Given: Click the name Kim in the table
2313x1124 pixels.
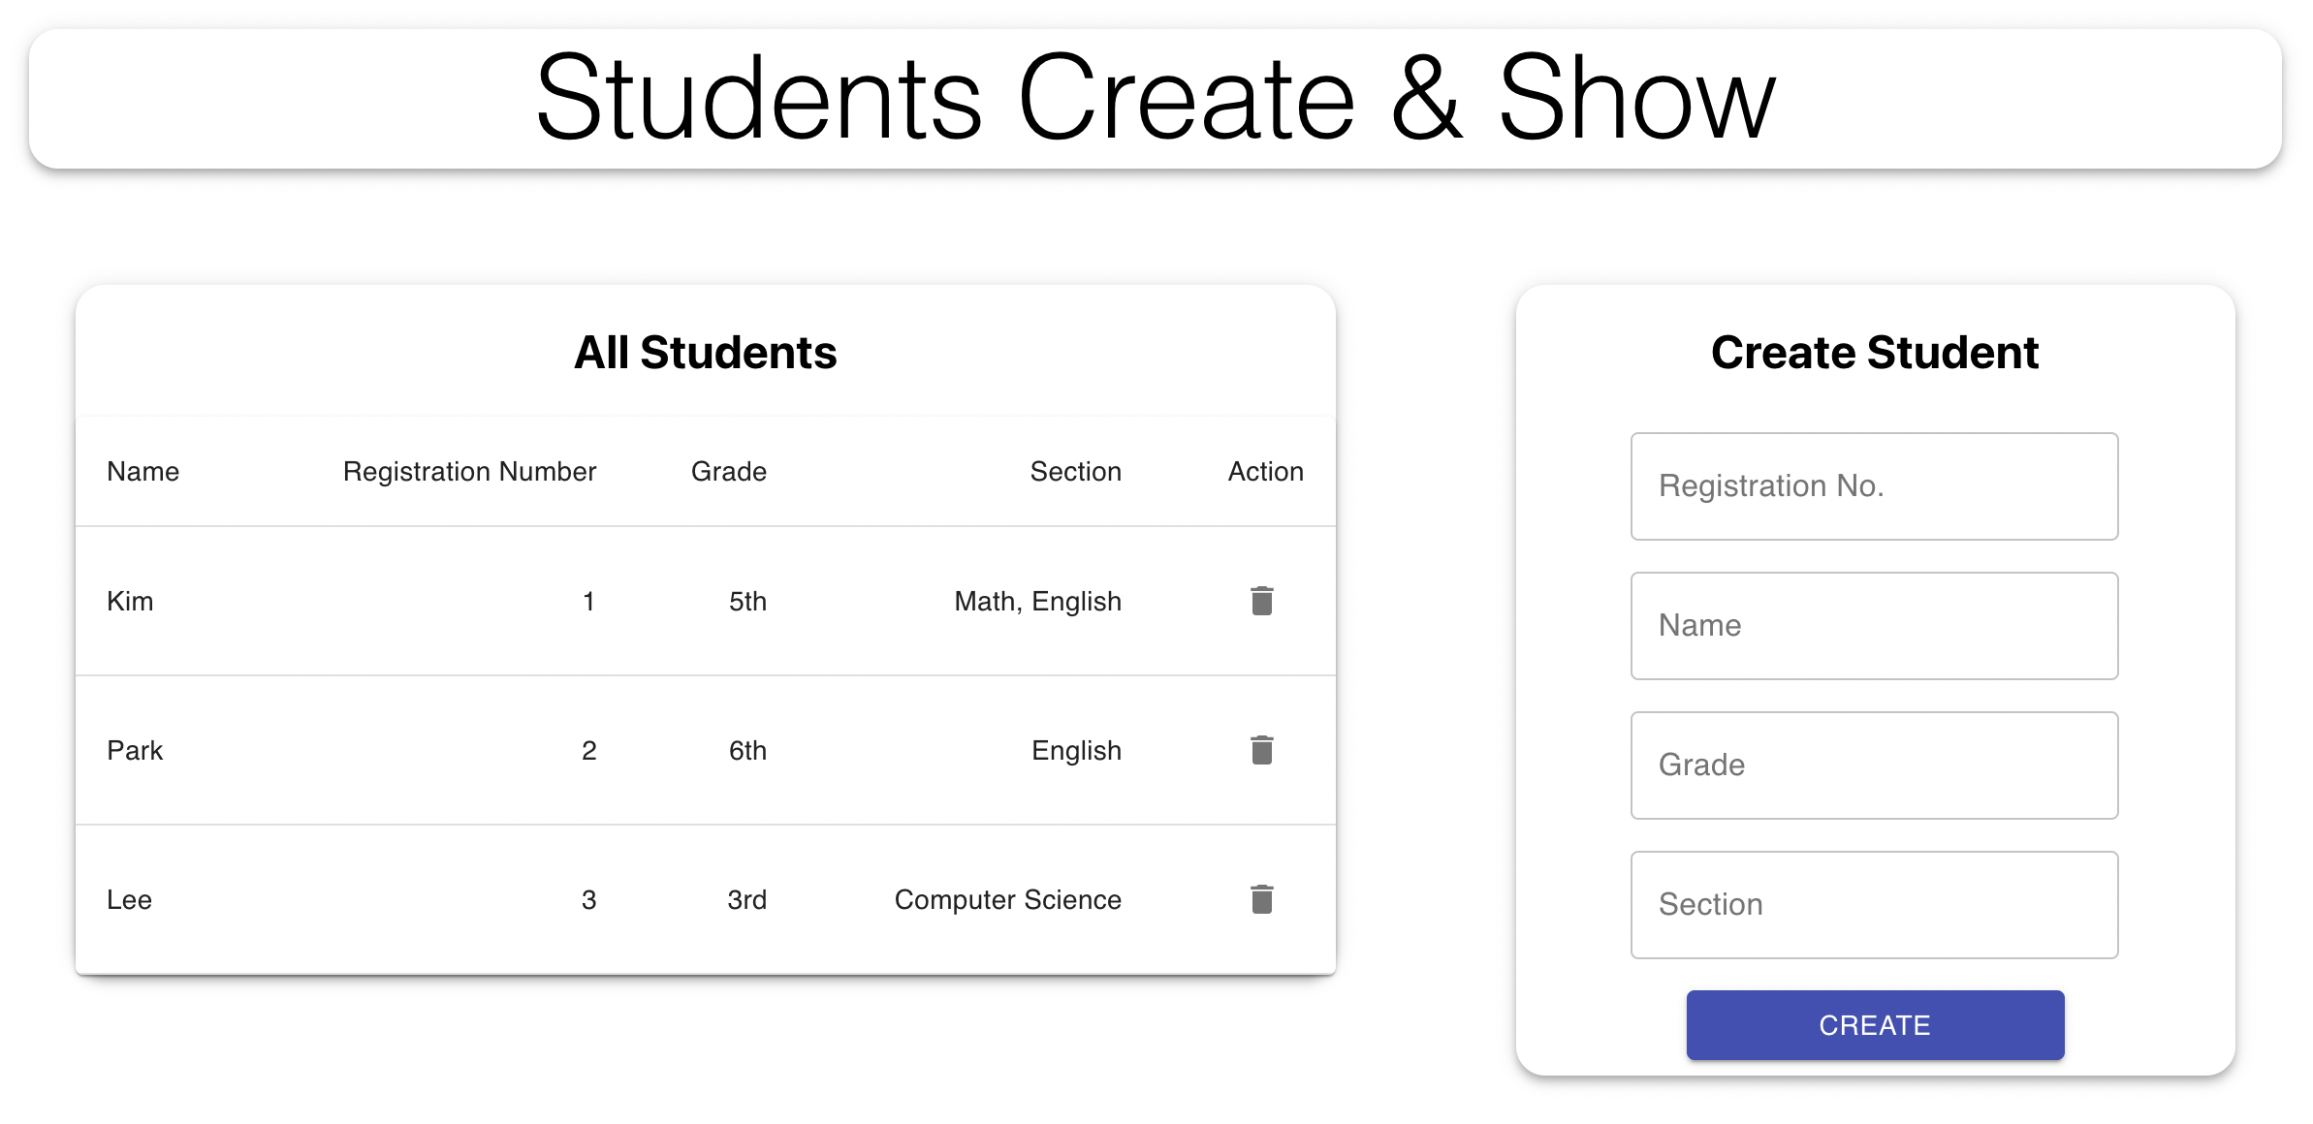Looking at the screenshot, I should pos(130,602).
